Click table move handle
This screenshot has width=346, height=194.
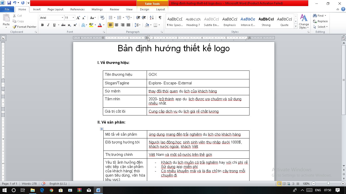pos(102,129)
